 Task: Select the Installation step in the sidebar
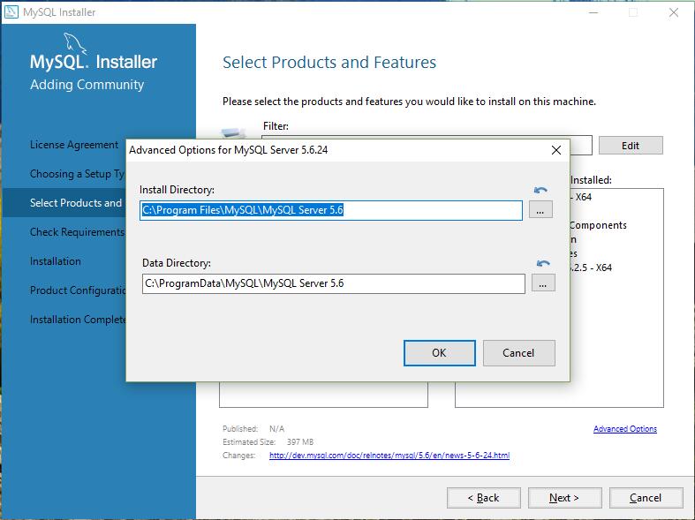pos(56,261)
